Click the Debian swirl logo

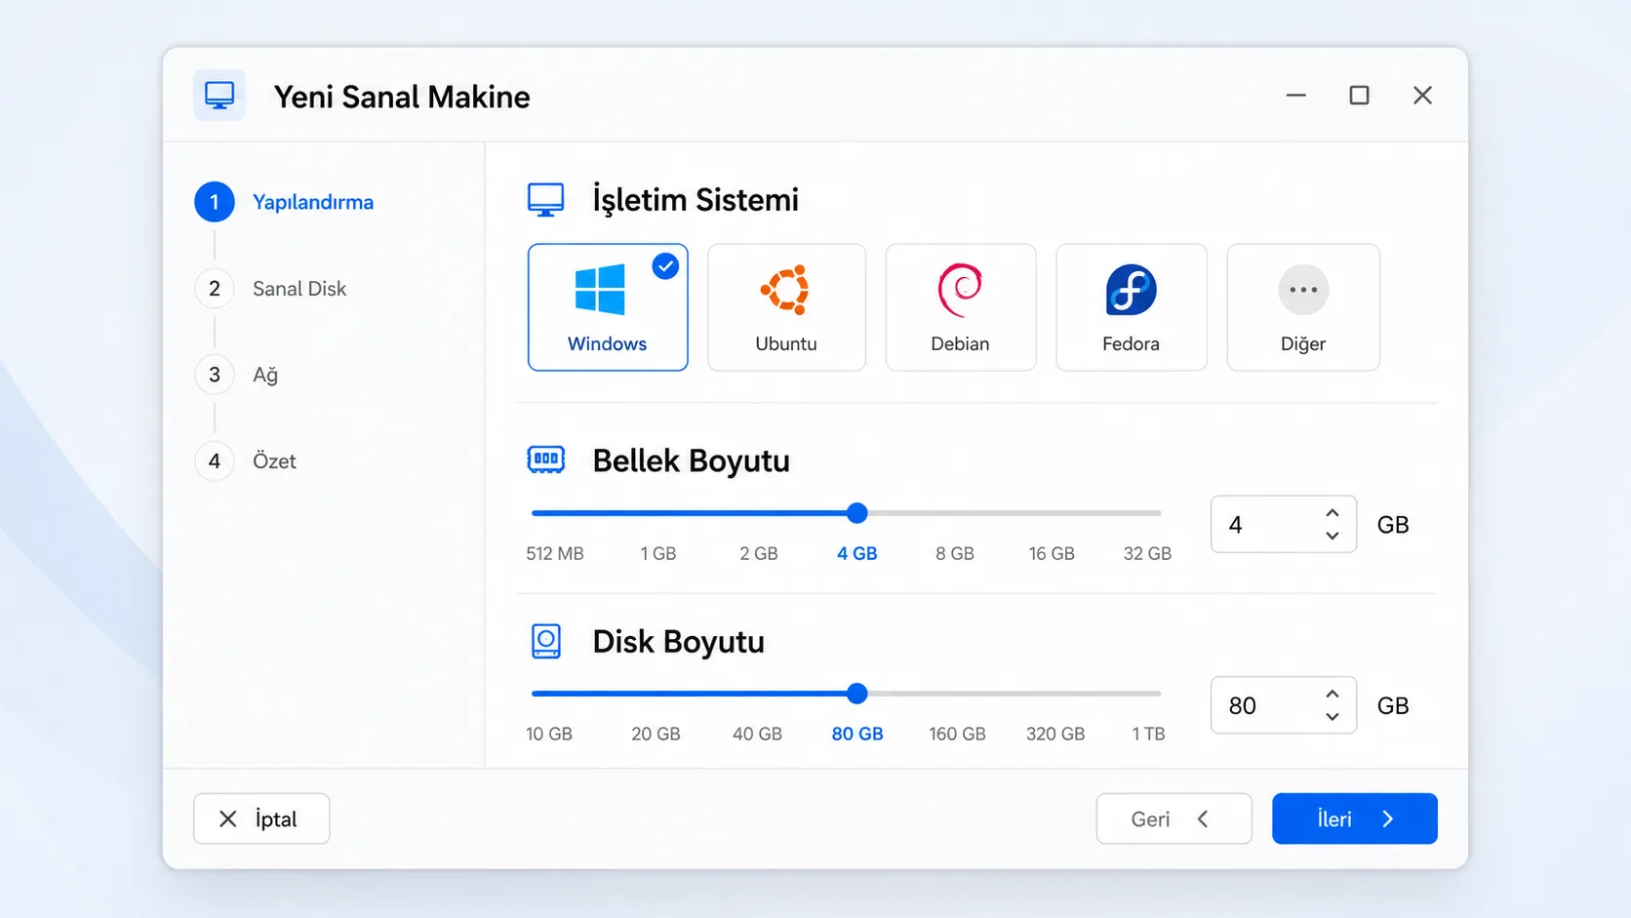click(x=960, y=290)
